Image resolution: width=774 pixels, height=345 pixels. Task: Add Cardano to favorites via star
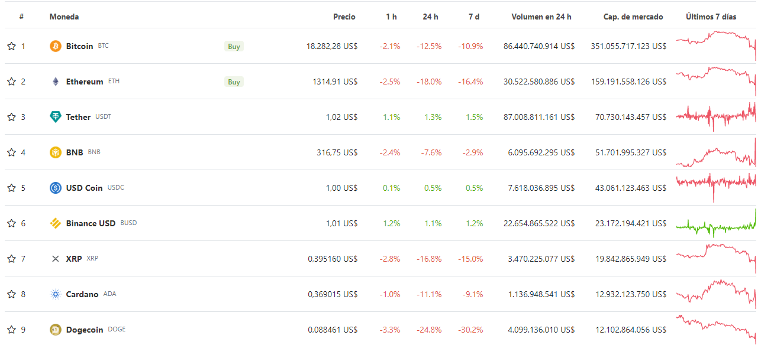coord(11,294)
